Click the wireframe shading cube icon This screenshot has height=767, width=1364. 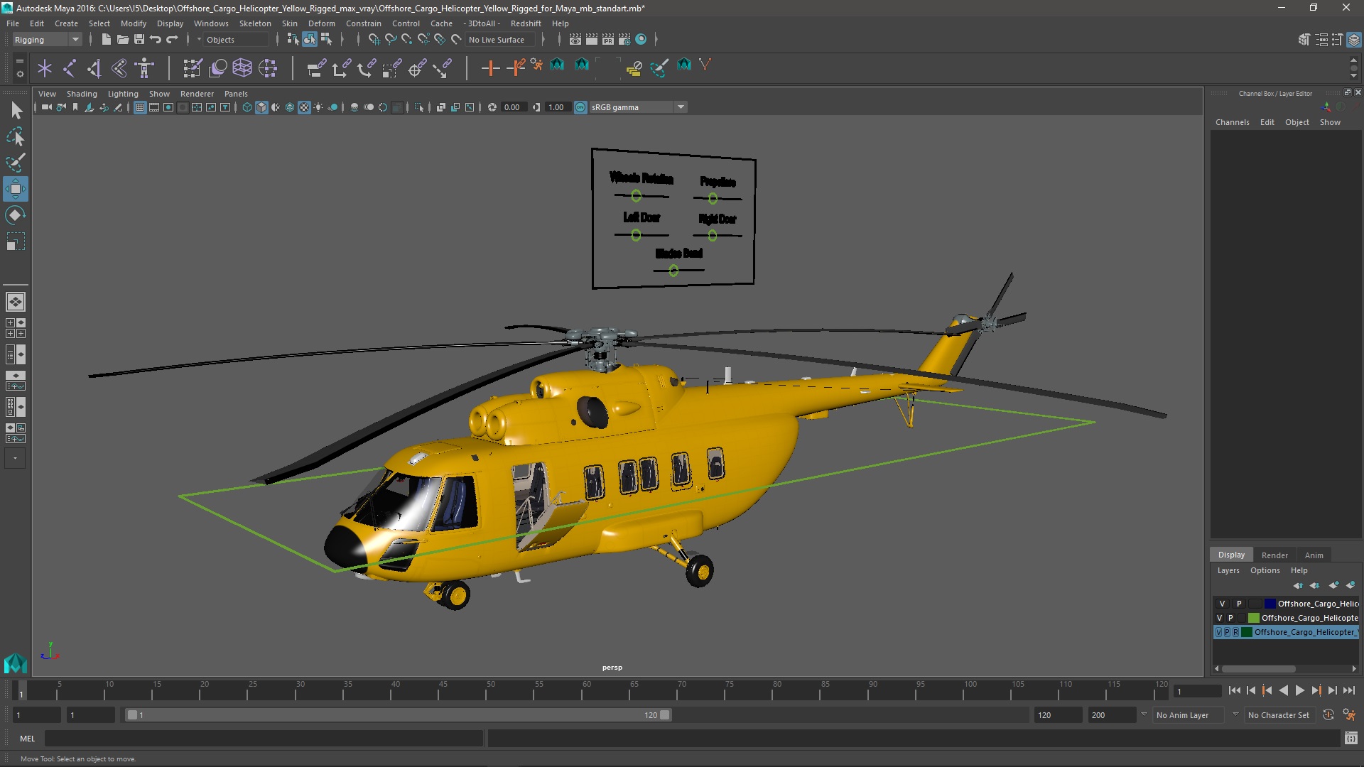click(x=247, y=107)
